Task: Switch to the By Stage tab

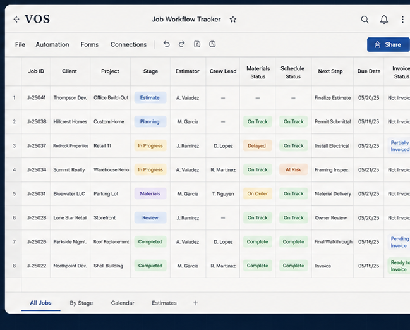Action: coord(81,303)
